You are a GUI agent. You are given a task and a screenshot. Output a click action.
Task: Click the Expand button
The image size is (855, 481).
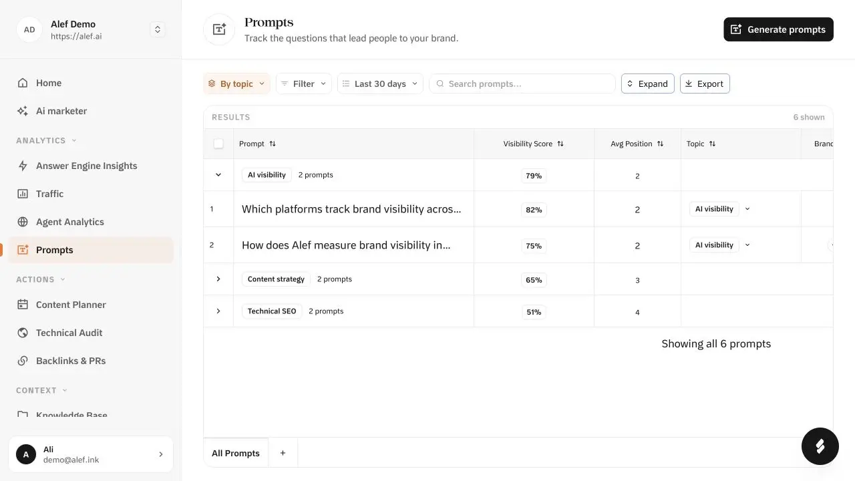[x=647, y=84]
